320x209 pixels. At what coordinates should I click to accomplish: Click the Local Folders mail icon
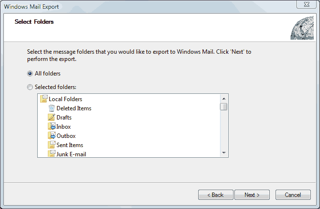coord(44,99)
